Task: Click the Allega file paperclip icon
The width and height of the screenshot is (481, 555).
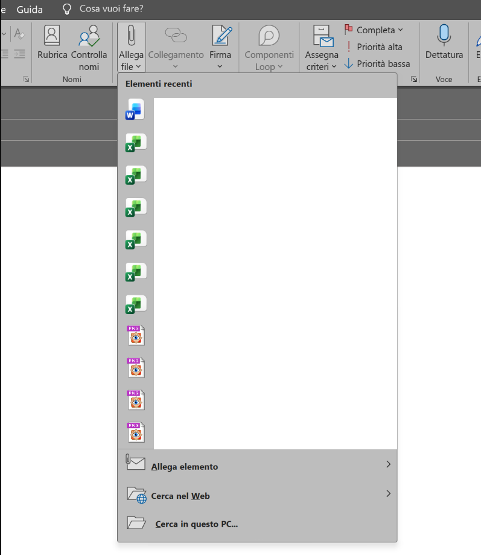Action: pyautogui.click(x=131, y=36)
